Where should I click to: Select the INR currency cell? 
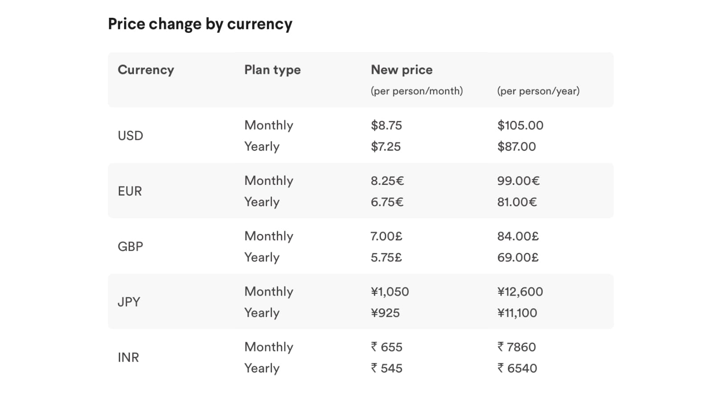(128, 357)
